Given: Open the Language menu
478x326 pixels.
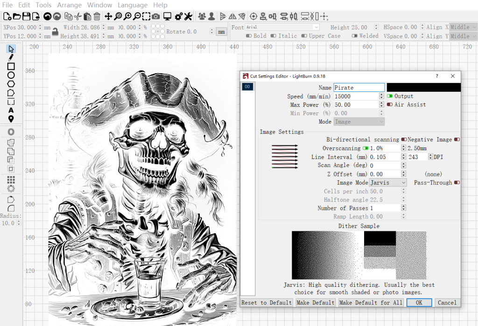Looking at the screenshot, I should point(133,5).
